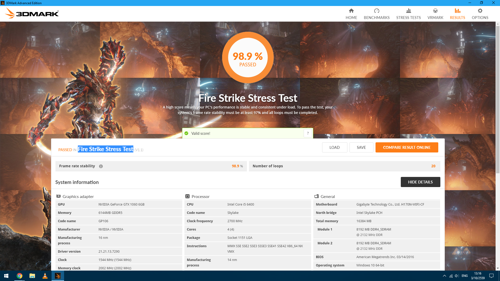Go to the Benchmarks gauge icon

click(377, 11)
